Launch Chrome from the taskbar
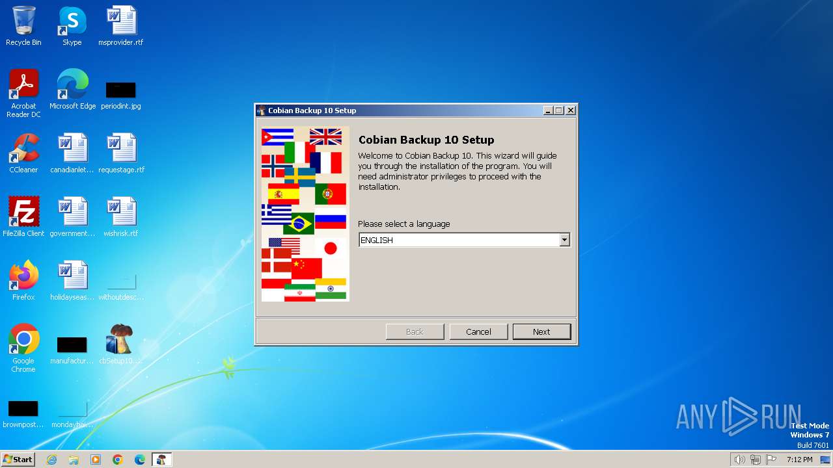This screenshot has height=468, width=833. (x=118, y=460)
